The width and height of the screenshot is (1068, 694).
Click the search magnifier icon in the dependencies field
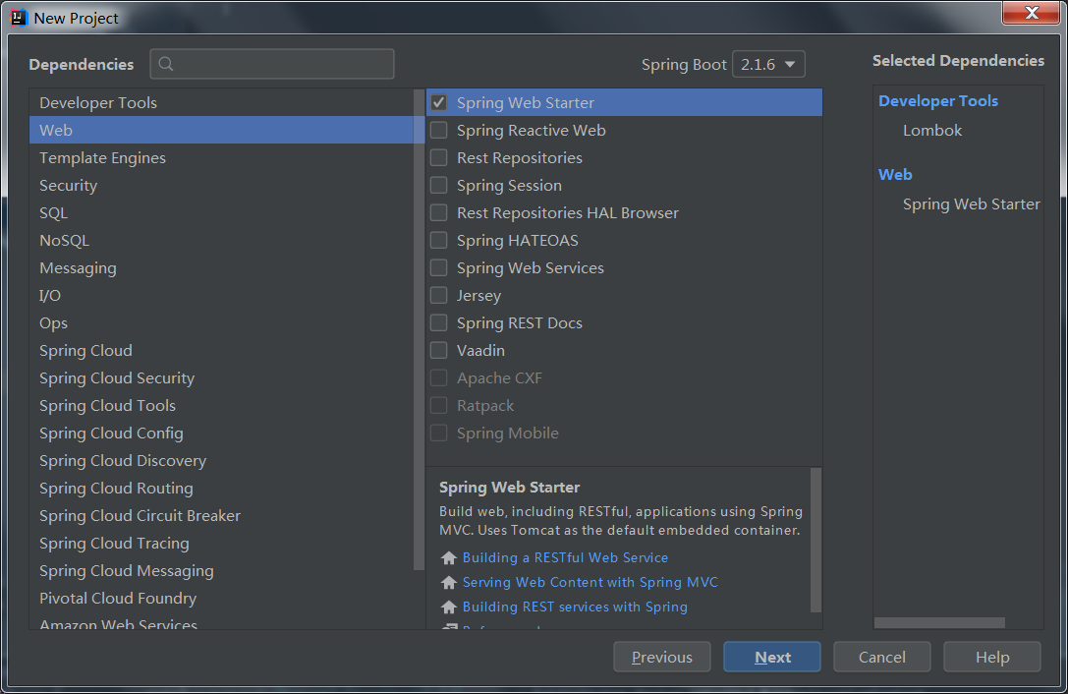point(165,64)
